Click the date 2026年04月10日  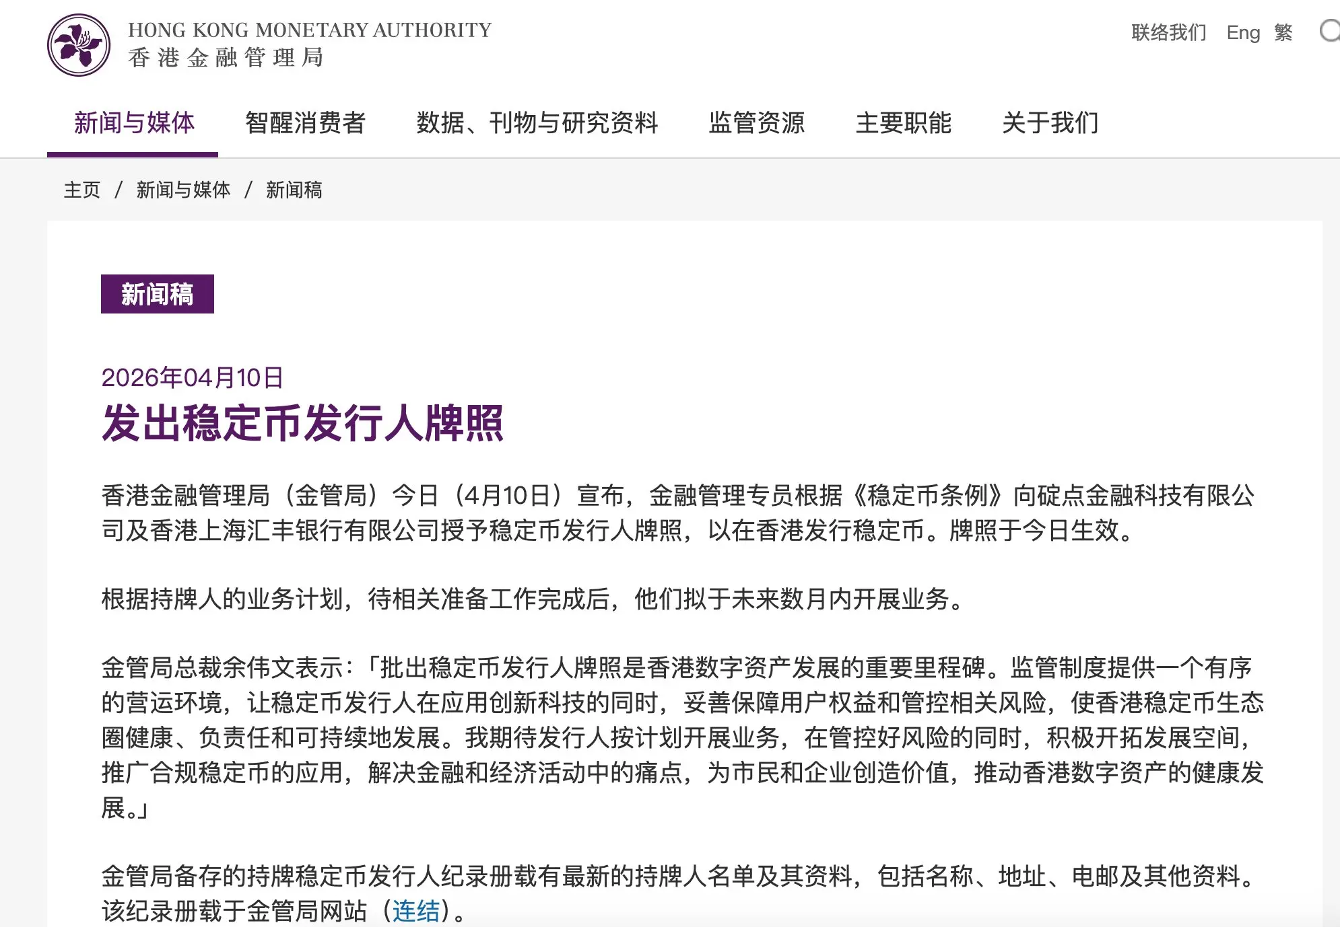pyautogui.click(x=193, y=377)
